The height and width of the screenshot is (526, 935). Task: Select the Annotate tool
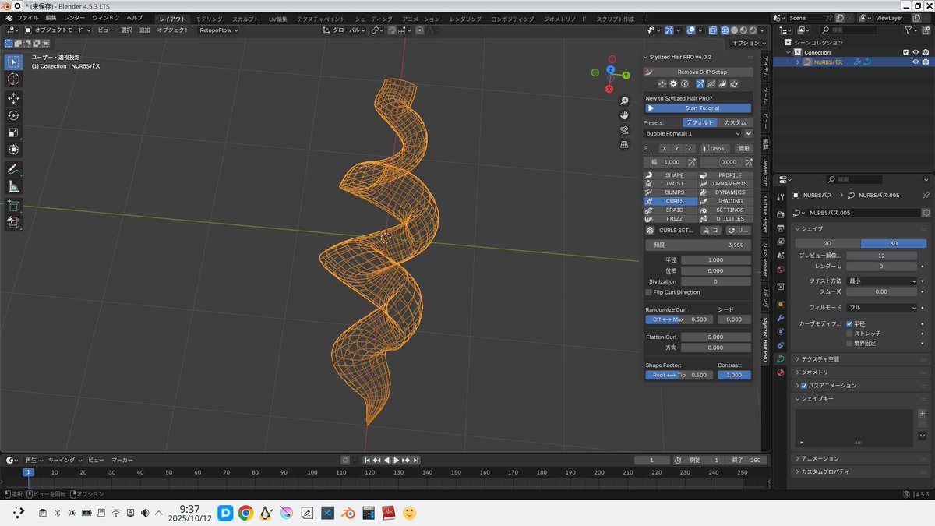tap(13, 169)
